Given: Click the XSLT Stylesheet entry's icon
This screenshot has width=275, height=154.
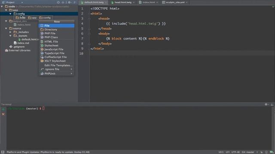Looking at the screenshot, I should point(42,61).
